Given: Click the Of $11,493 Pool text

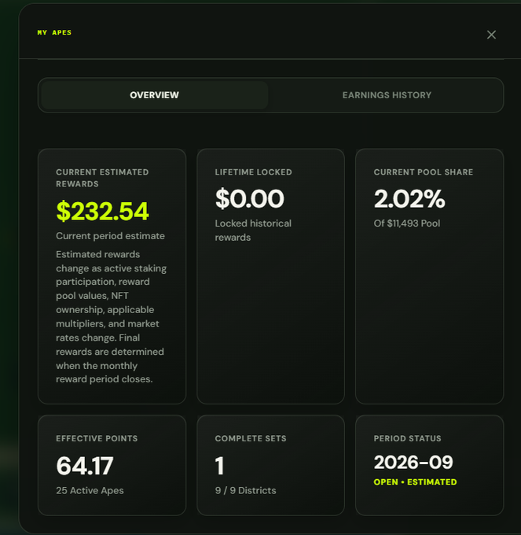Looking at the screenshot, I should 407,223.
